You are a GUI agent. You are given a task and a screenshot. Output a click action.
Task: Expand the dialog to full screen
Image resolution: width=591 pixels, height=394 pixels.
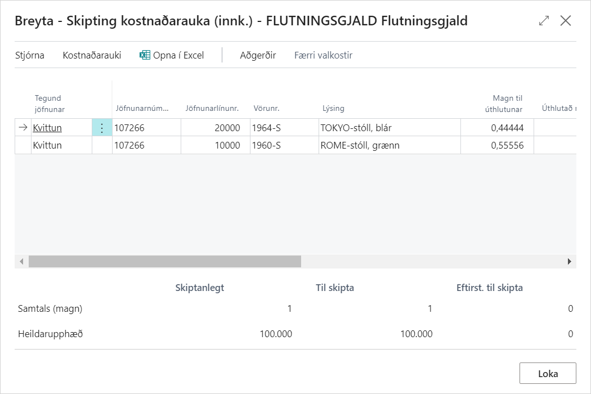(544, 21)
